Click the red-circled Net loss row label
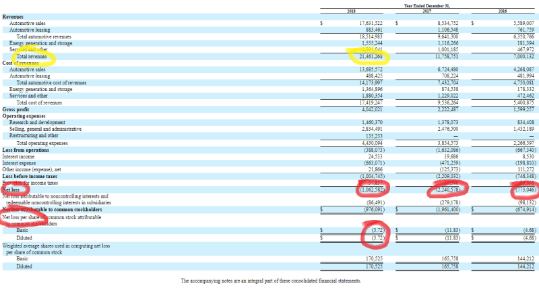 pyautogui.click(x=13, y=190)
